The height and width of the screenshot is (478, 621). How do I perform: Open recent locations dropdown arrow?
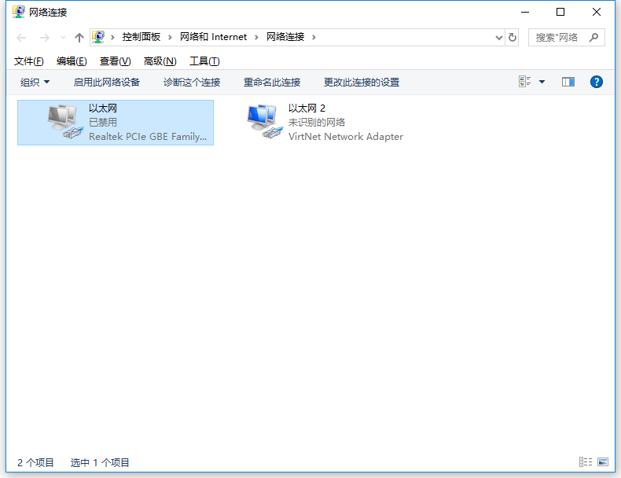63,38
